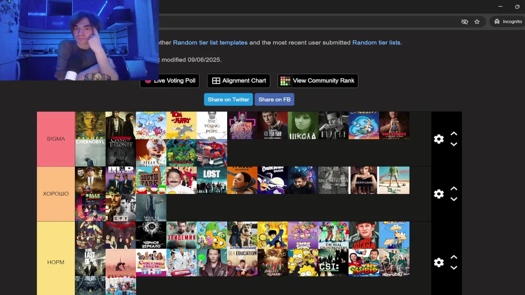Select the Универ thumbnail
Image resolution: width=525 pixels, height=295 pixels.
pos(364,263)
